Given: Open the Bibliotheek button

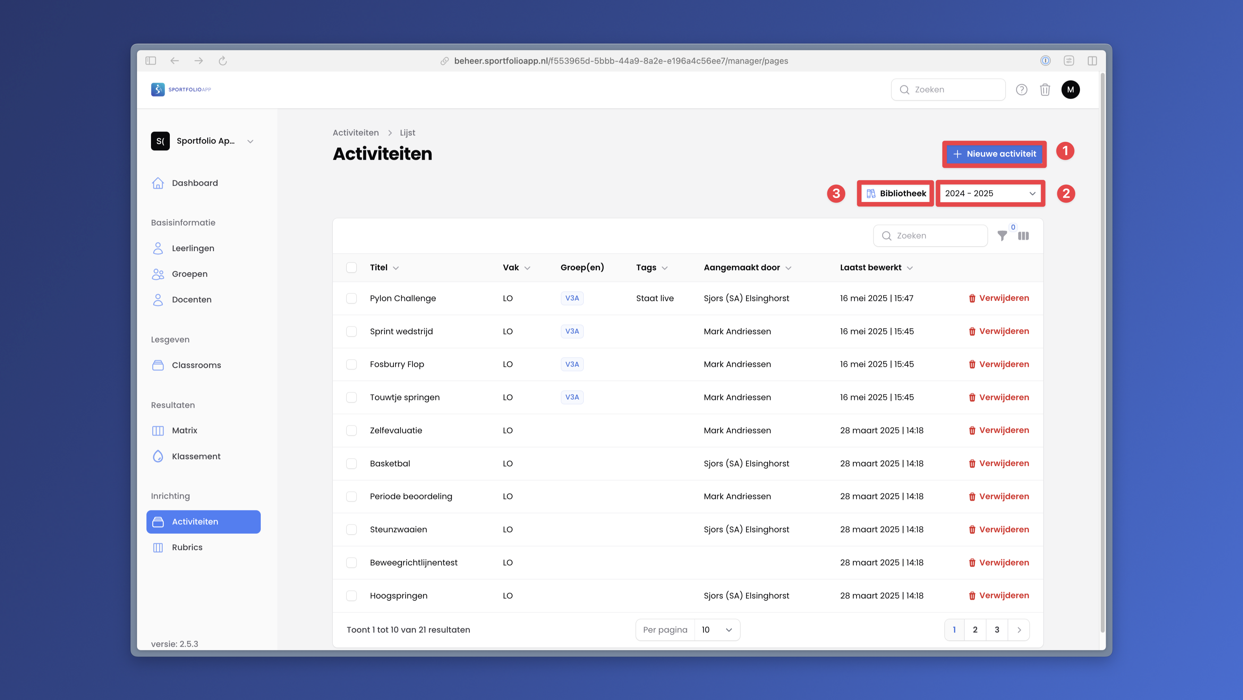Looking at the screenshot, I should [x=896, y=194].
